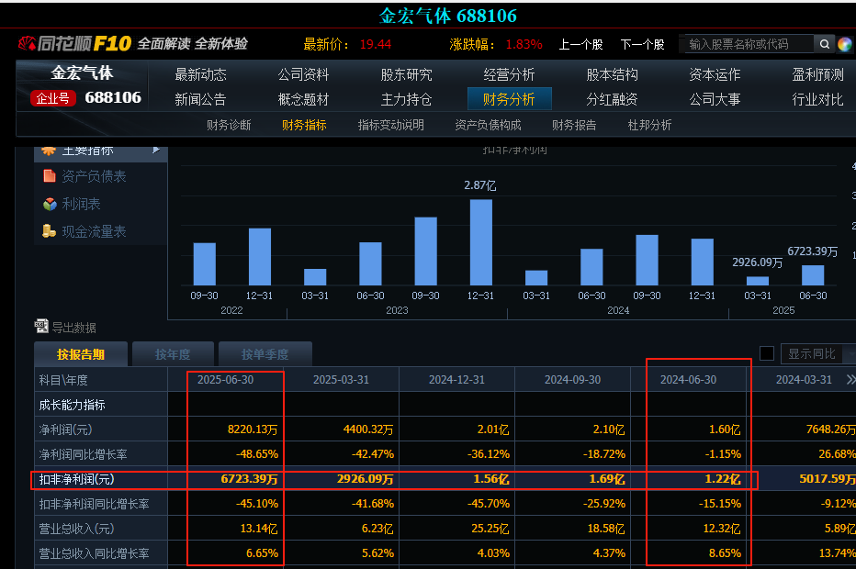Image resolution: width=856 pixels, height=569 pixels.
Task: Select the 按年度 tab
Action: [173, 354]
